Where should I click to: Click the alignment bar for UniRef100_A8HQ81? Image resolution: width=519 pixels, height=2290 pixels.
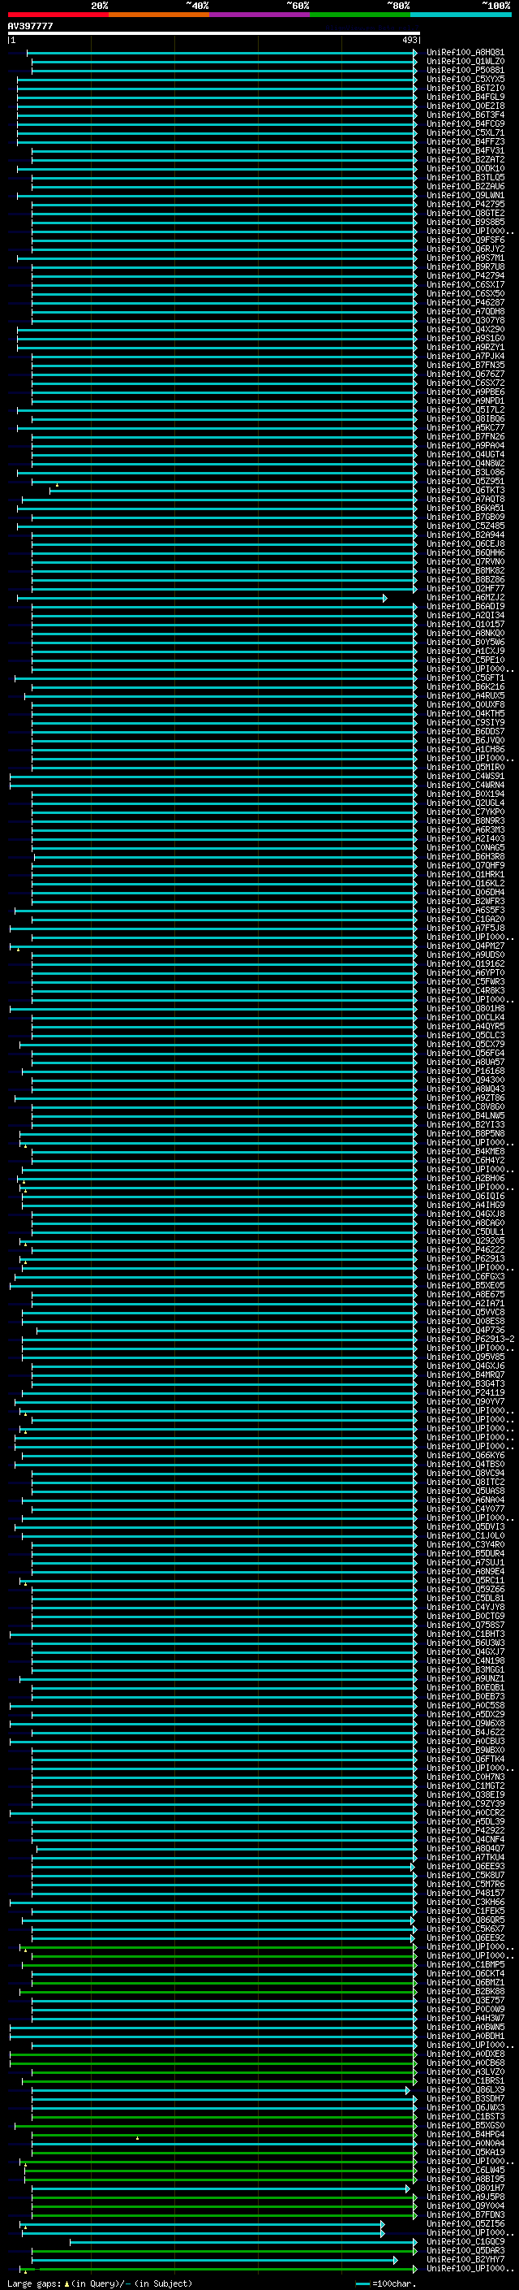[x=222, y=53]
